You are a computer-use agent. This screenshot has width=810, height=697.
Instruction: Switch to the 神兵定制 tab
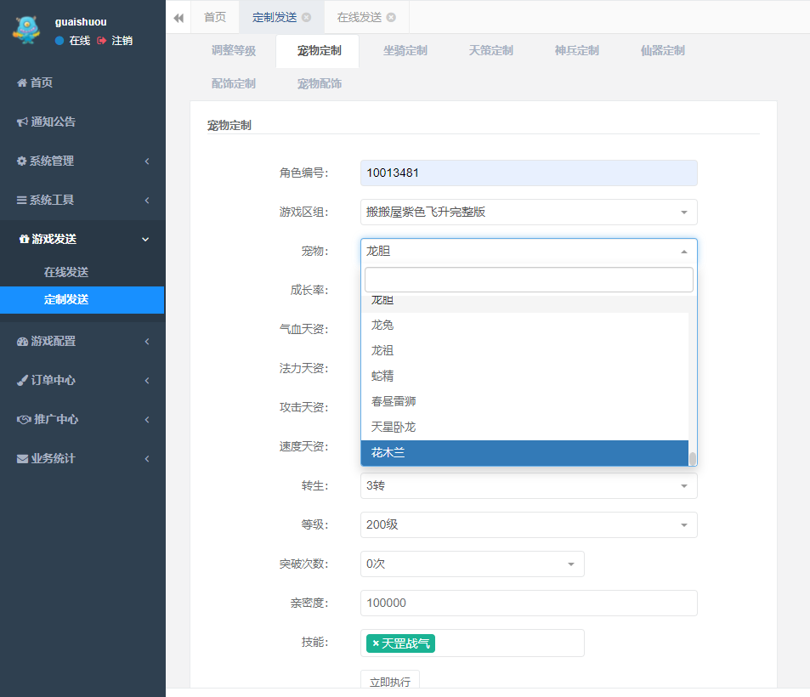pos(576,51)
